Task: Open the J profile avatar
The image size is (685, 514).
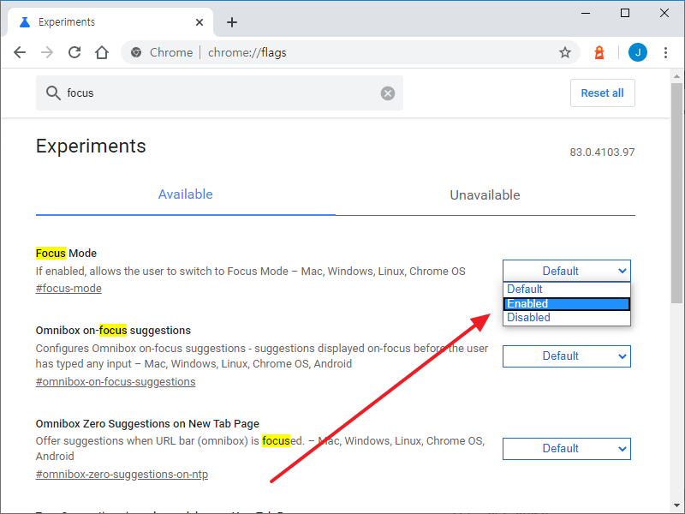Action: click(x=637, y=52)
